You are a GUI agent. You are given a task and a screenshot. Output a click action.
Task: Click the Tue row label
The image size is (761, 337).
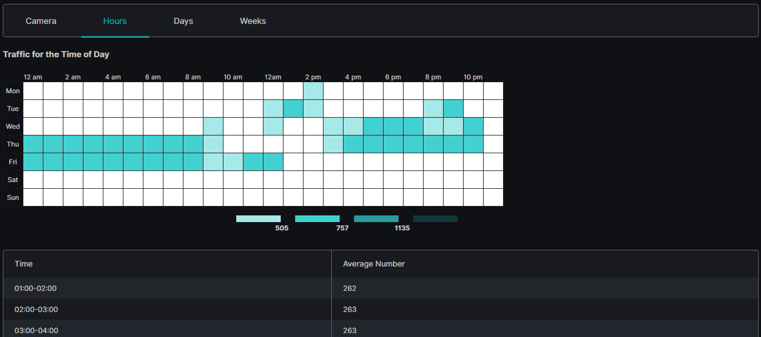click(13, 109)
